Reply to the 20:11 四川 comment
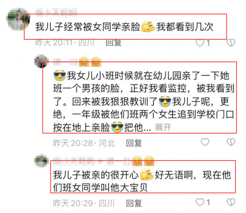 point(114,43)
